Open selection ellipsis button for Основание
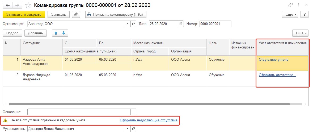 coord(133,112)
